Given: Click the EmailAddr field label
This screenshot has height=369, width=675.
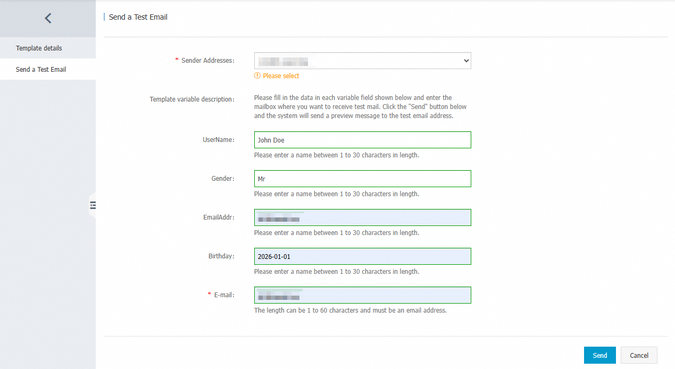Looking at the screenshot, I should click(x=219, y=217).
